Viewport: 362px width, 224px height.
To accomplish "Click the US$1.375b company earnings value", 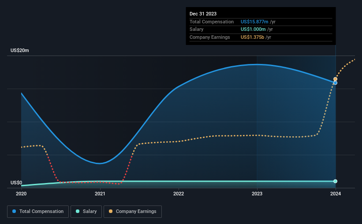I will coord(252,37).
